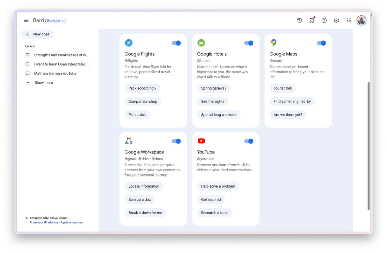Open the extensions puzzle icon
Screen dimensions: 387x253
pos(312,20)
